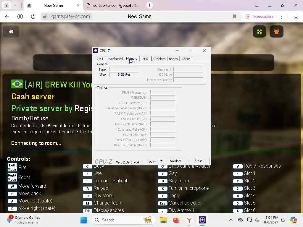Minimize the CPU-Z window
Viewport: 303px width, 227px height.
(177, 51)
